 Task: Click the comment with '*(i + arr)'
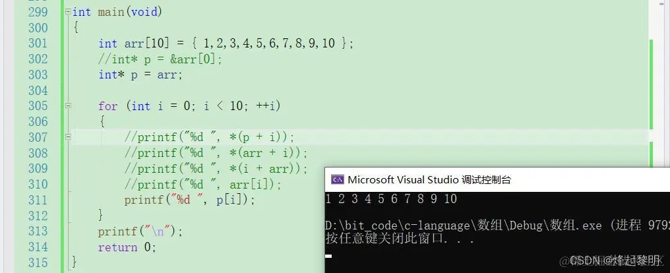[216, 168]
